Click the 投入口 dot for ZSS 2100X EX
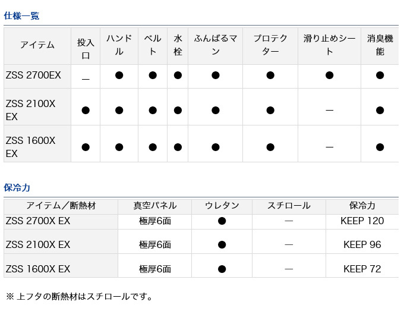Viewport: 404px width, 311px height. point(86,110)
